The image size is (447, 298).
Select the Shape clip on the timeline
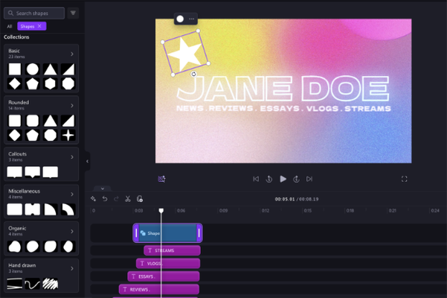(167, 233)
